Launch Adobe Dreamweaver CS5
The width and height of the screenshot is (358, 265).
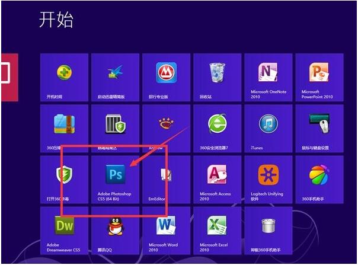pos(64,231)
